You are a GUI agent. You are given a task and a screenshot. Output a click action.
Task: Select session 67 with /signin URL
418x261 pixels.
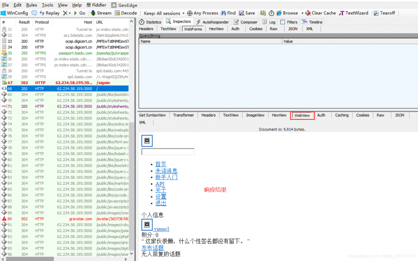click(x=65, y=83)
